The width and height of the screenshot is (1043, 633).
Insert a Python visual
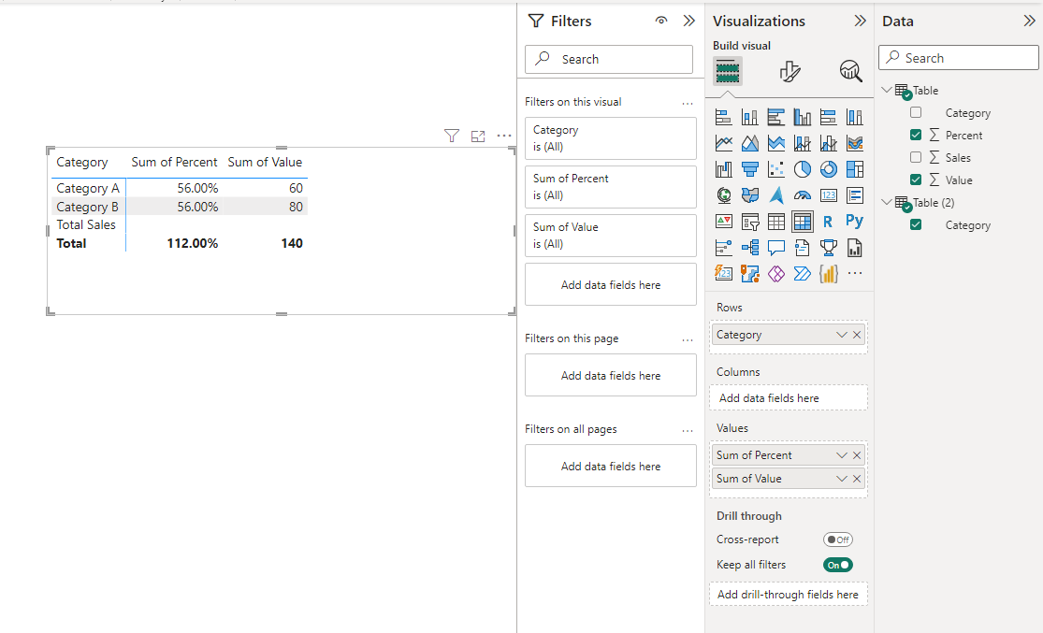pos(855,221)
